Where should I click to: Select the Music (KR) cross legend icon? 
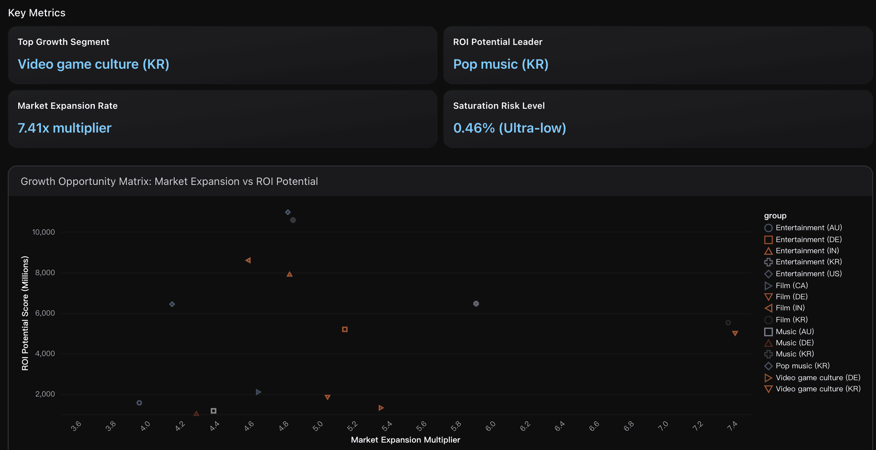(769, 354)
